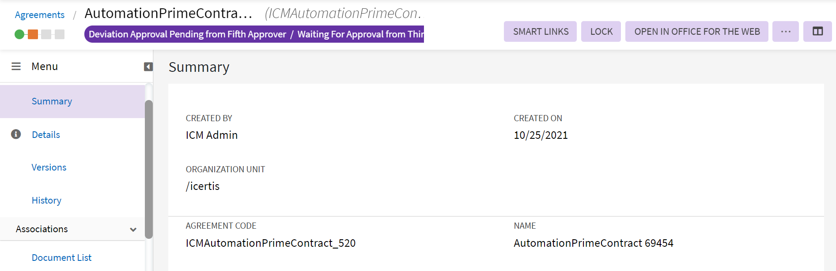Open the Document List link

[61, 258]
